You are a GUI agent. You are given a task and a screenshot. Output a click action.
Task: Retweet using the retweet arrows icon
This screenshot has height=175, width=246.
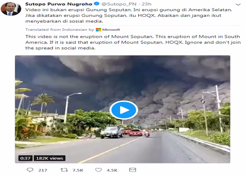64,170
